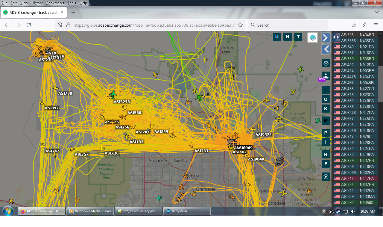Open Windows Start menu

click(x=8, y=211)
